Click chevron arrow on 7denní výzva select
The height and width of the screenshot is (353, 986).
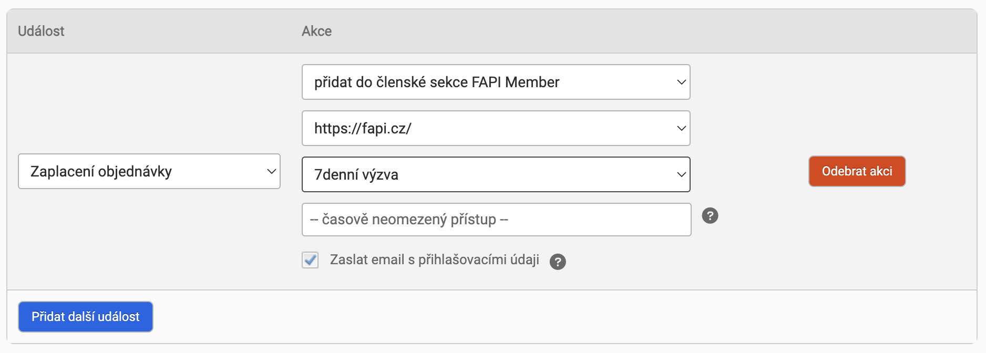pos(681,174)
